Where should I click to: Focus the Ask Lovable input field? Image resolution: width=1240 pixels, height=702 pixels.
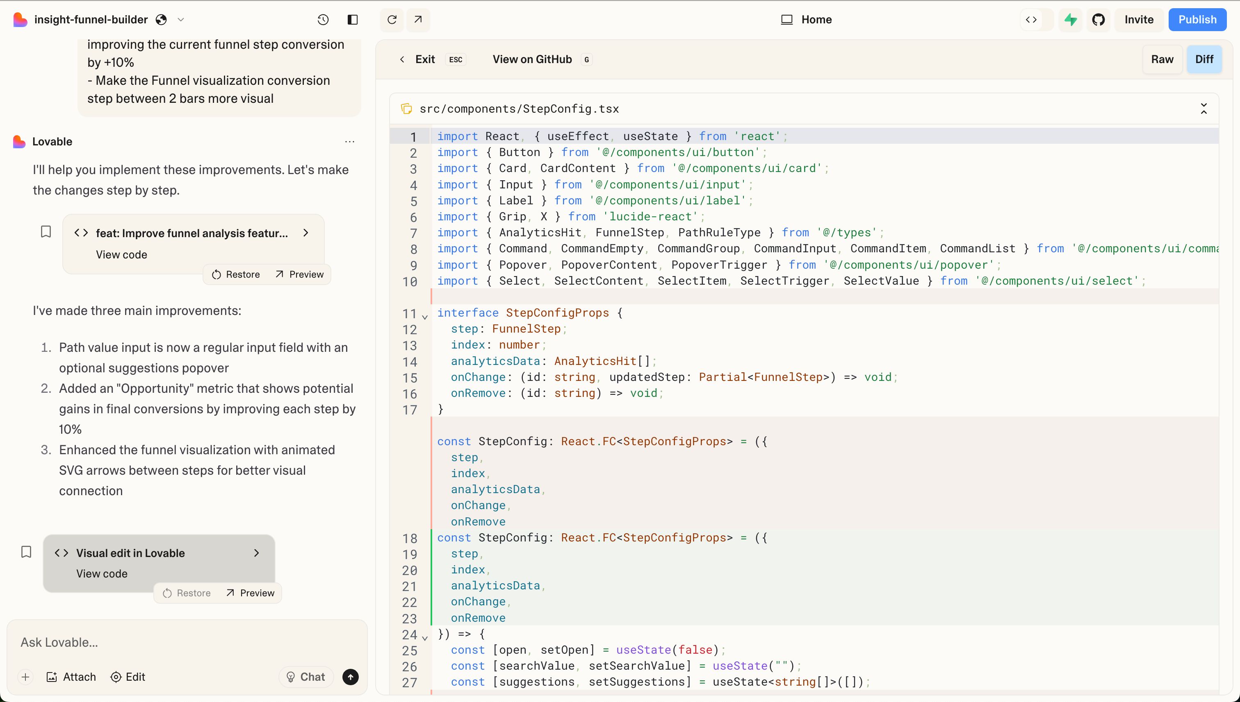(187, 642)
